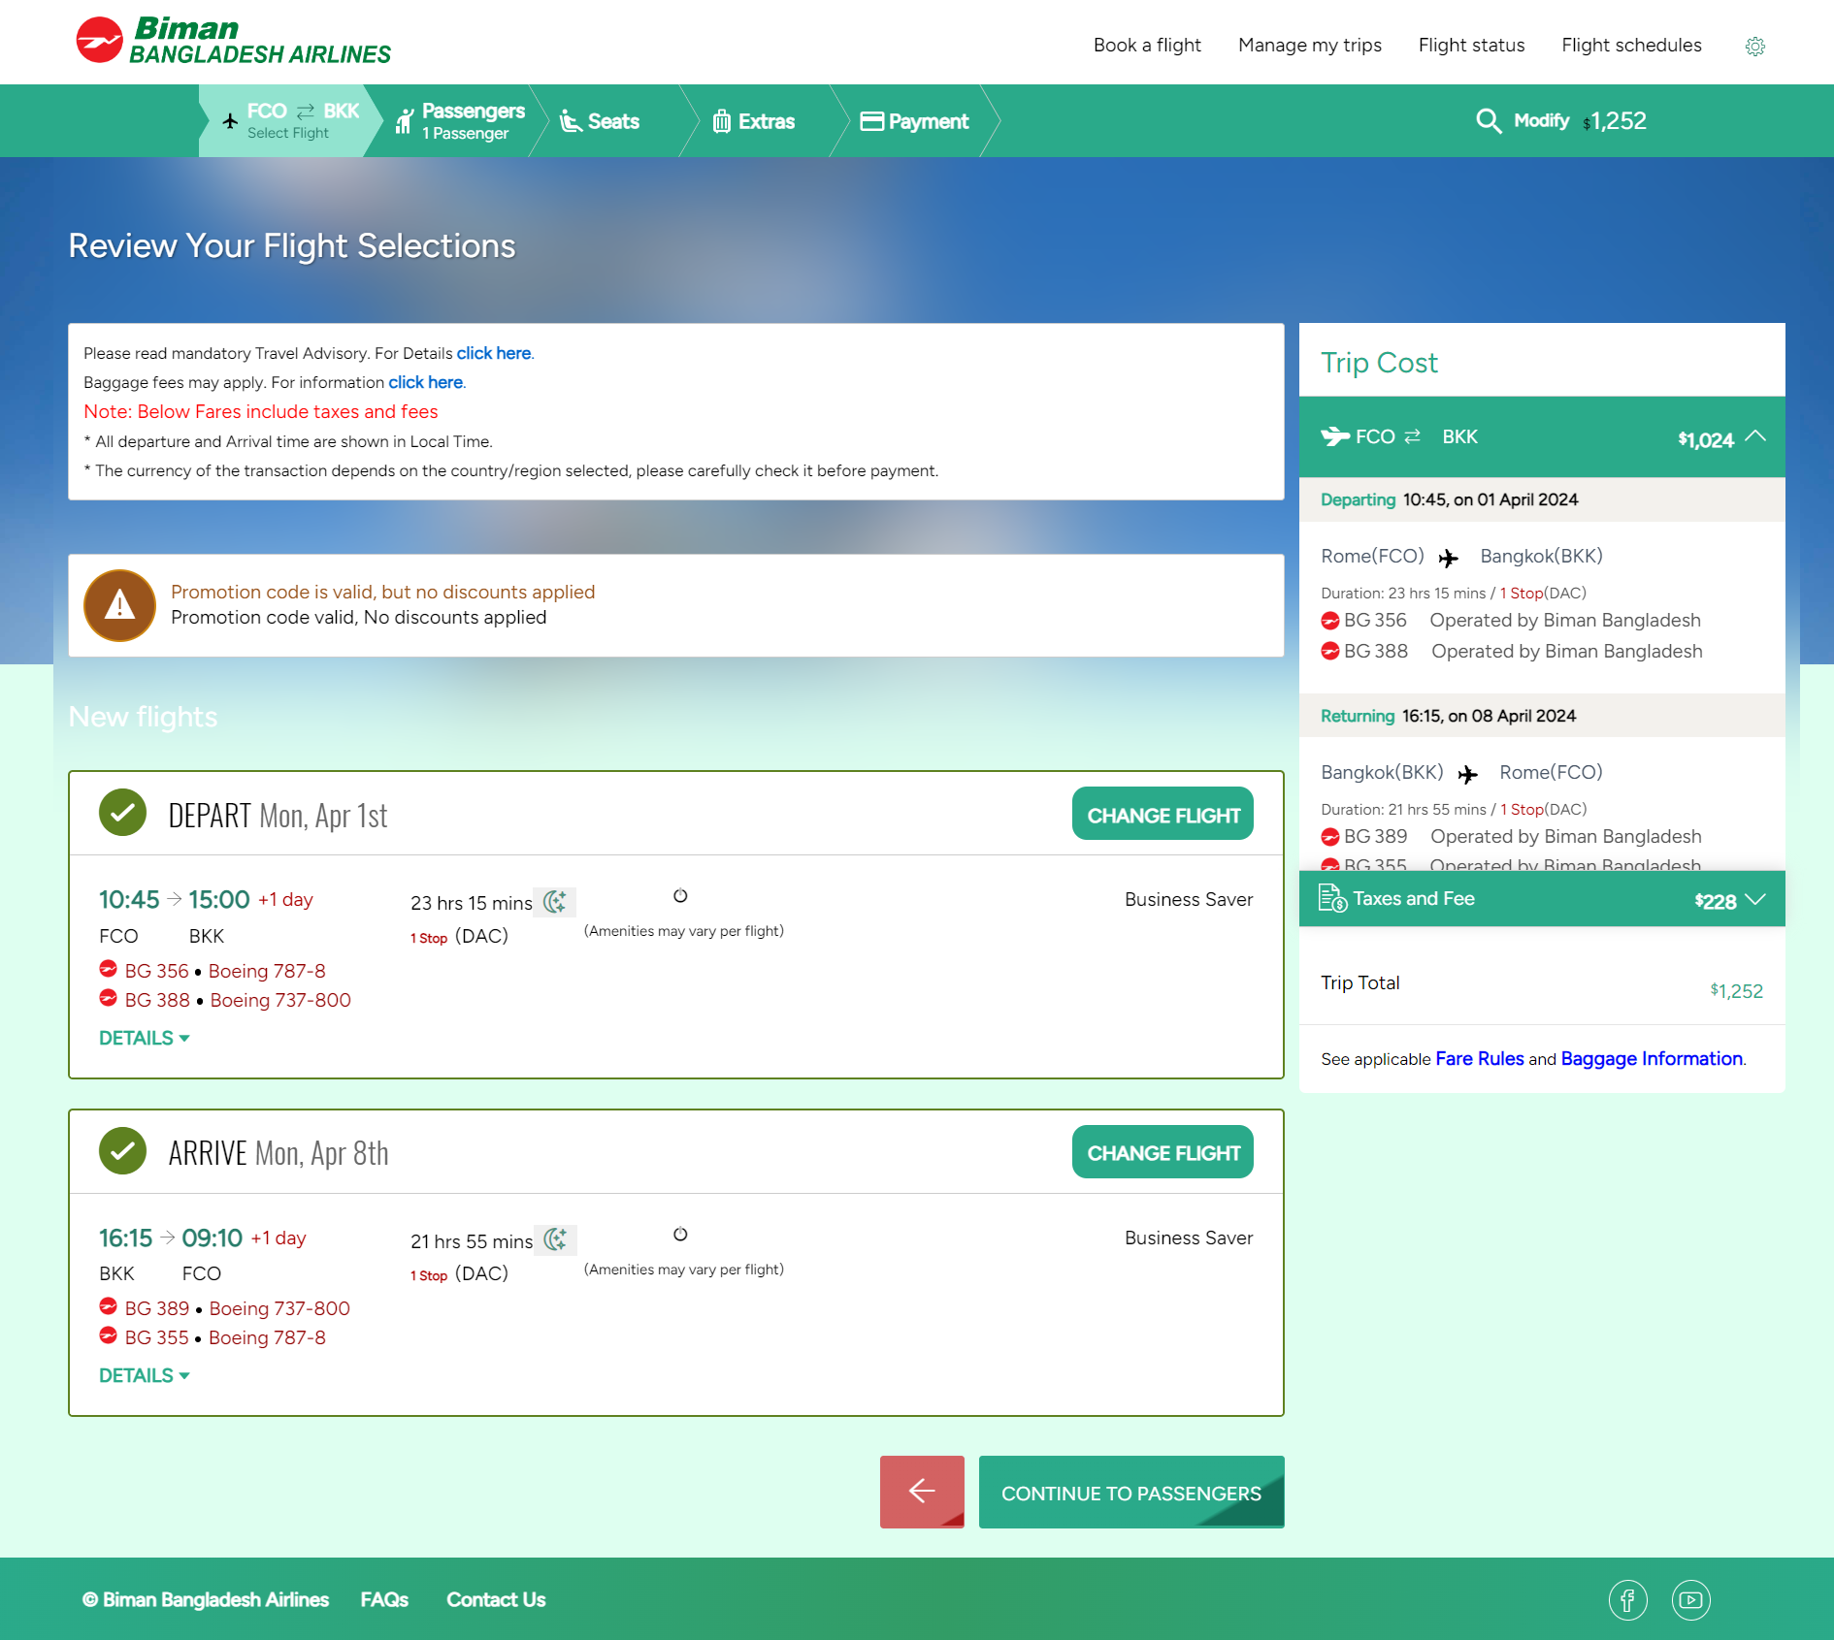This screenshot has width=1834, height=1640.
Task: Select the Seats step icon
Action: click(x=571, y=120)
